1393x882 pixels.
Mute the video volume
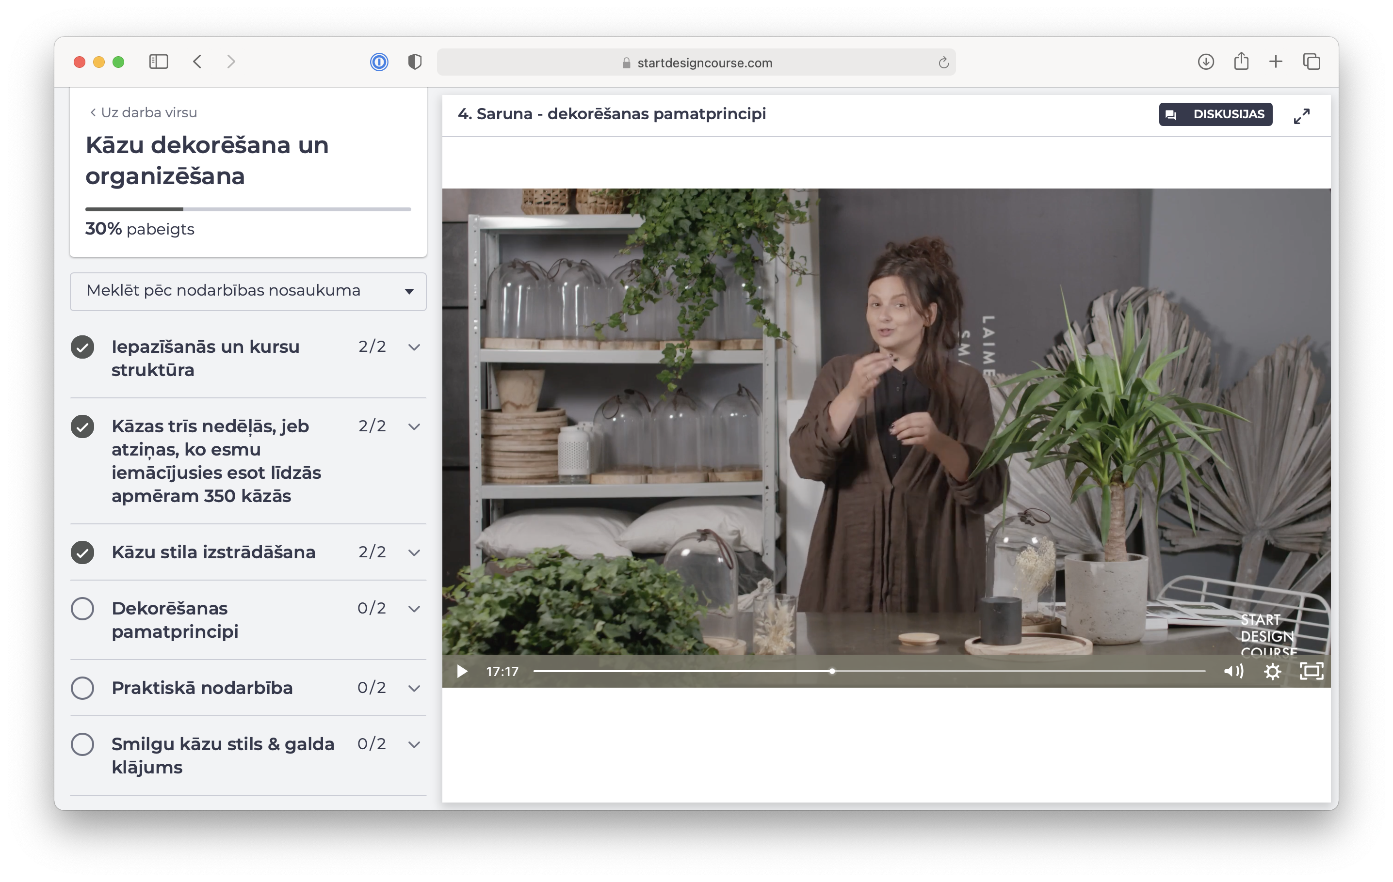click(x=1233, y=671)
